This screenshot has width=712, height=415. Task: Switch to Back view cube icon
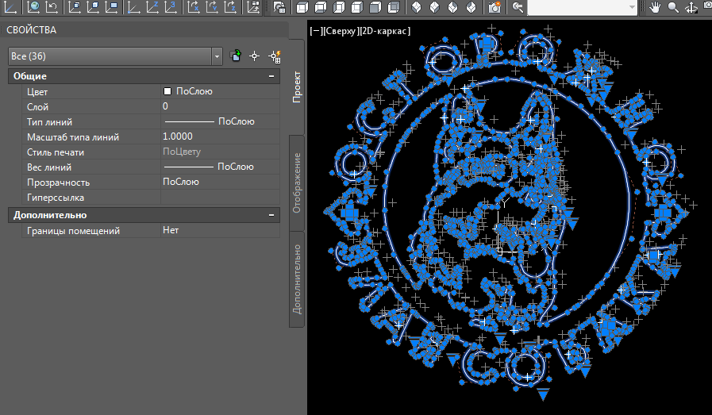(394, 7)
